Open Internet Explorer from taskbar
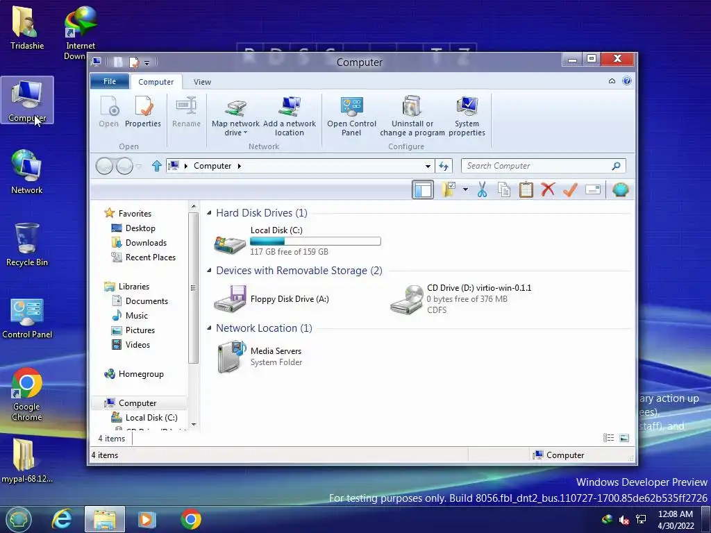Screen dimensions: 711x533 (x=62, y=519)
